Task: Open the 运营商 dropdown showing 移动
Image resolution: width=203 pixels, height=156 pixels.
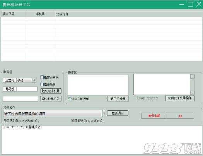Action: [26, 81]
